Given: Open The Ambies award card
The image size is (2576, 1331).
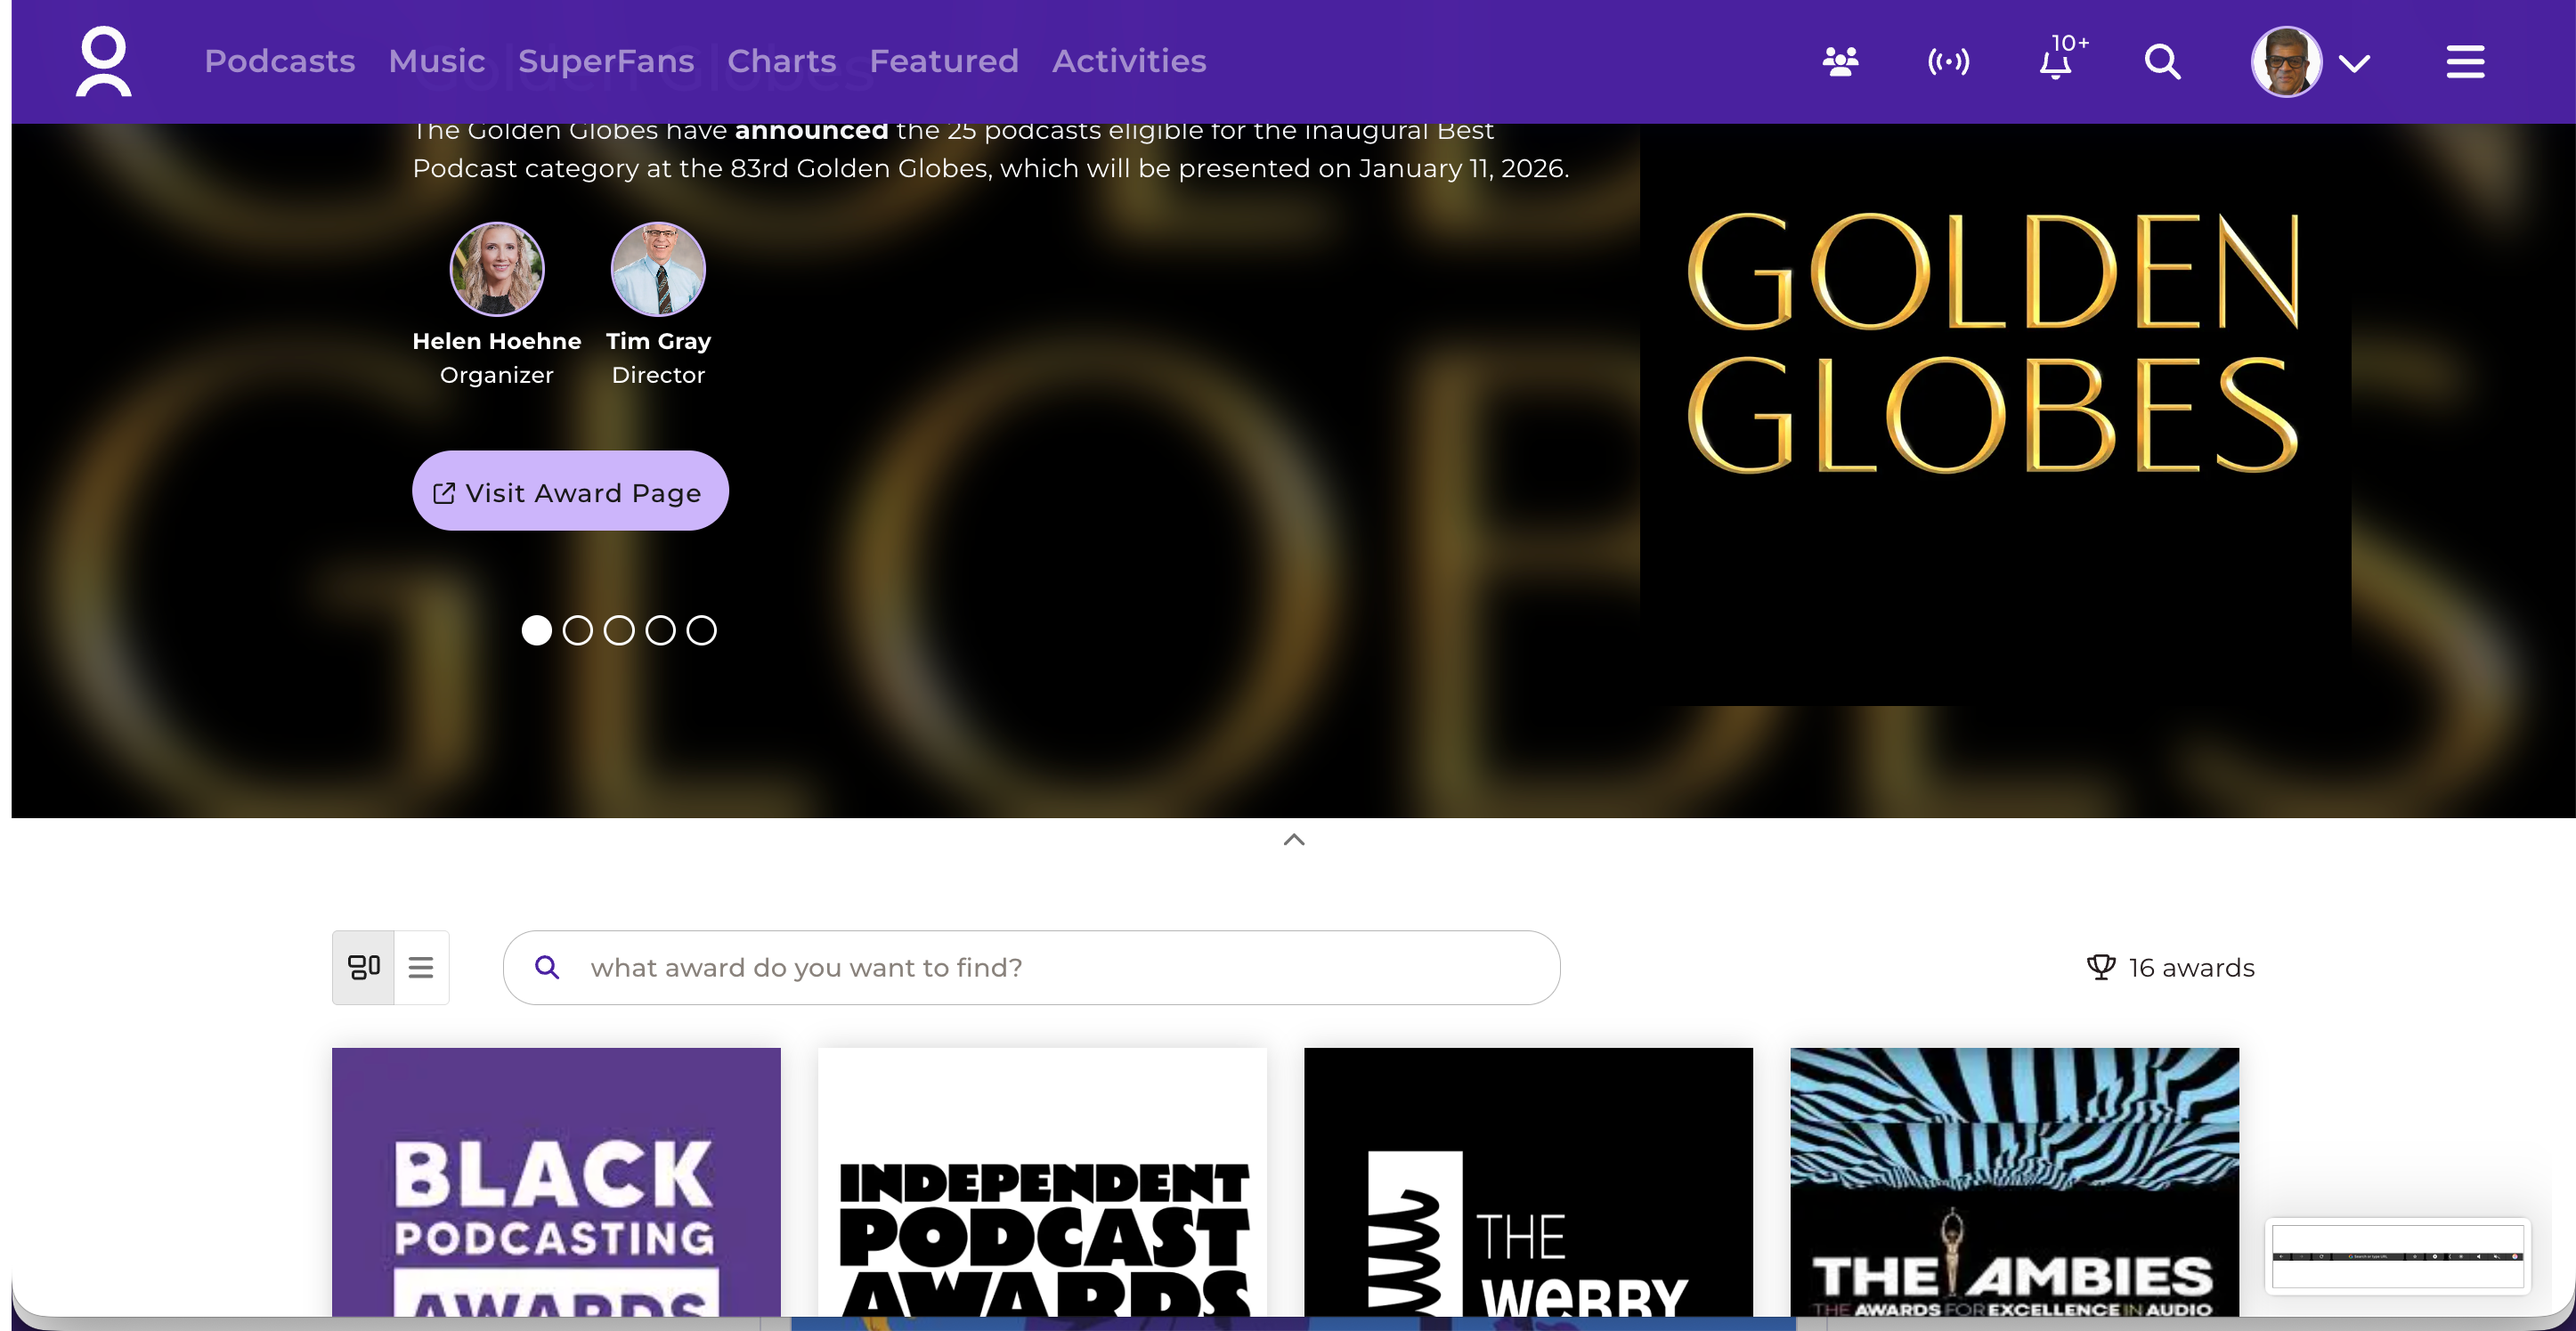Looking at the screenshot, I should [2014, 1182].
